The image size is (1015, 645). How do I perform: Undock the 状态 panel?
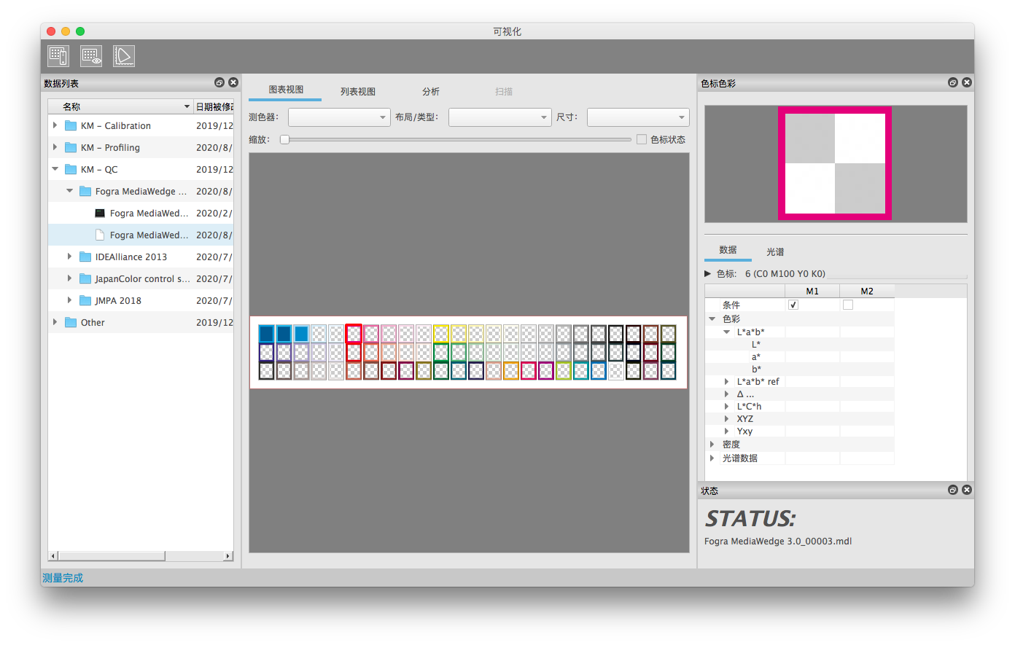click(x=953, y=490)
